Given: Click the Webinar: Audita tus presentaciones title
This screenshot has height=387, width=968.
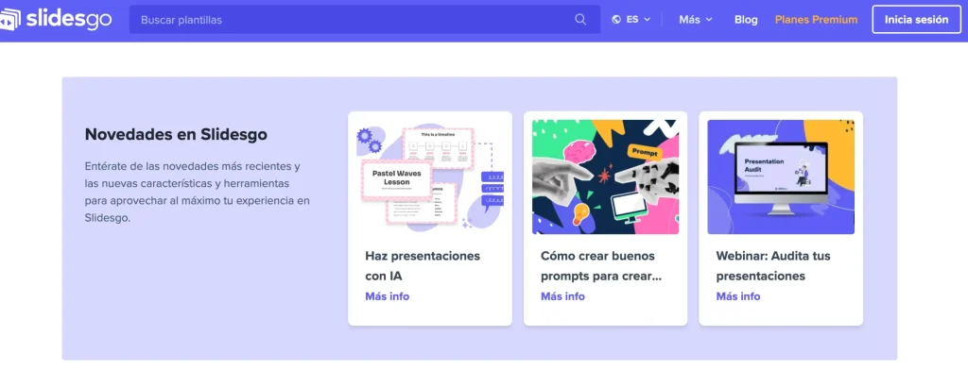Looking at the screenshot, I should point(773,265).
